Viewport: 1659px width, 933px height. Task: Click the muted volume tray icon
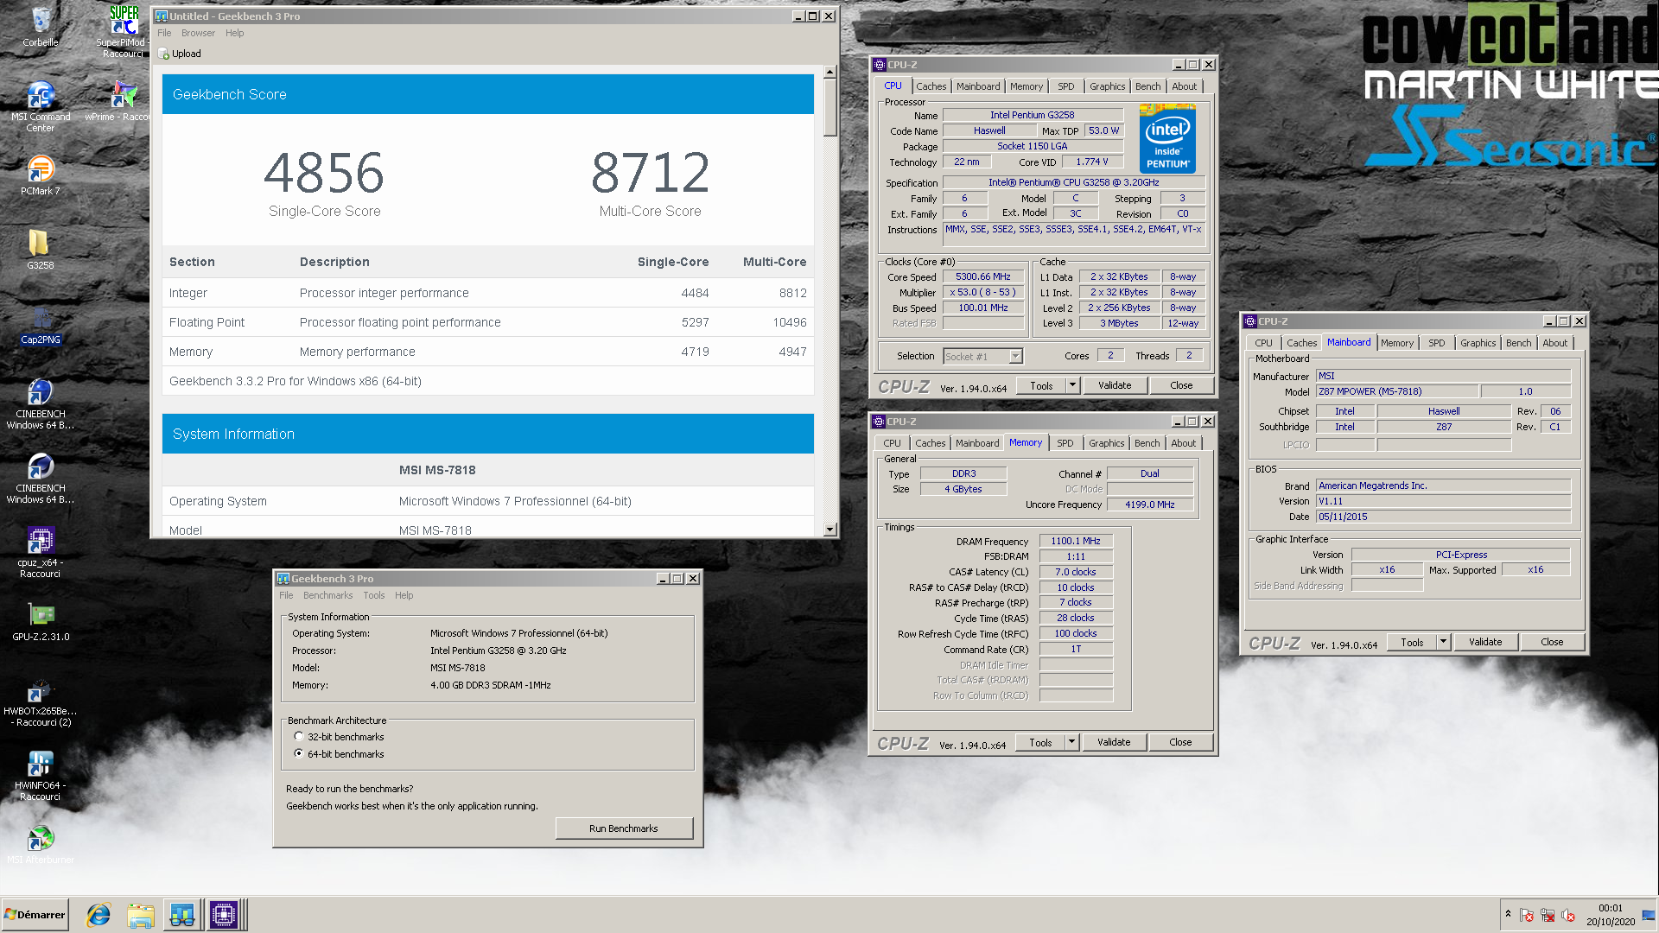pyautogui.click(x=1568, y=915)
